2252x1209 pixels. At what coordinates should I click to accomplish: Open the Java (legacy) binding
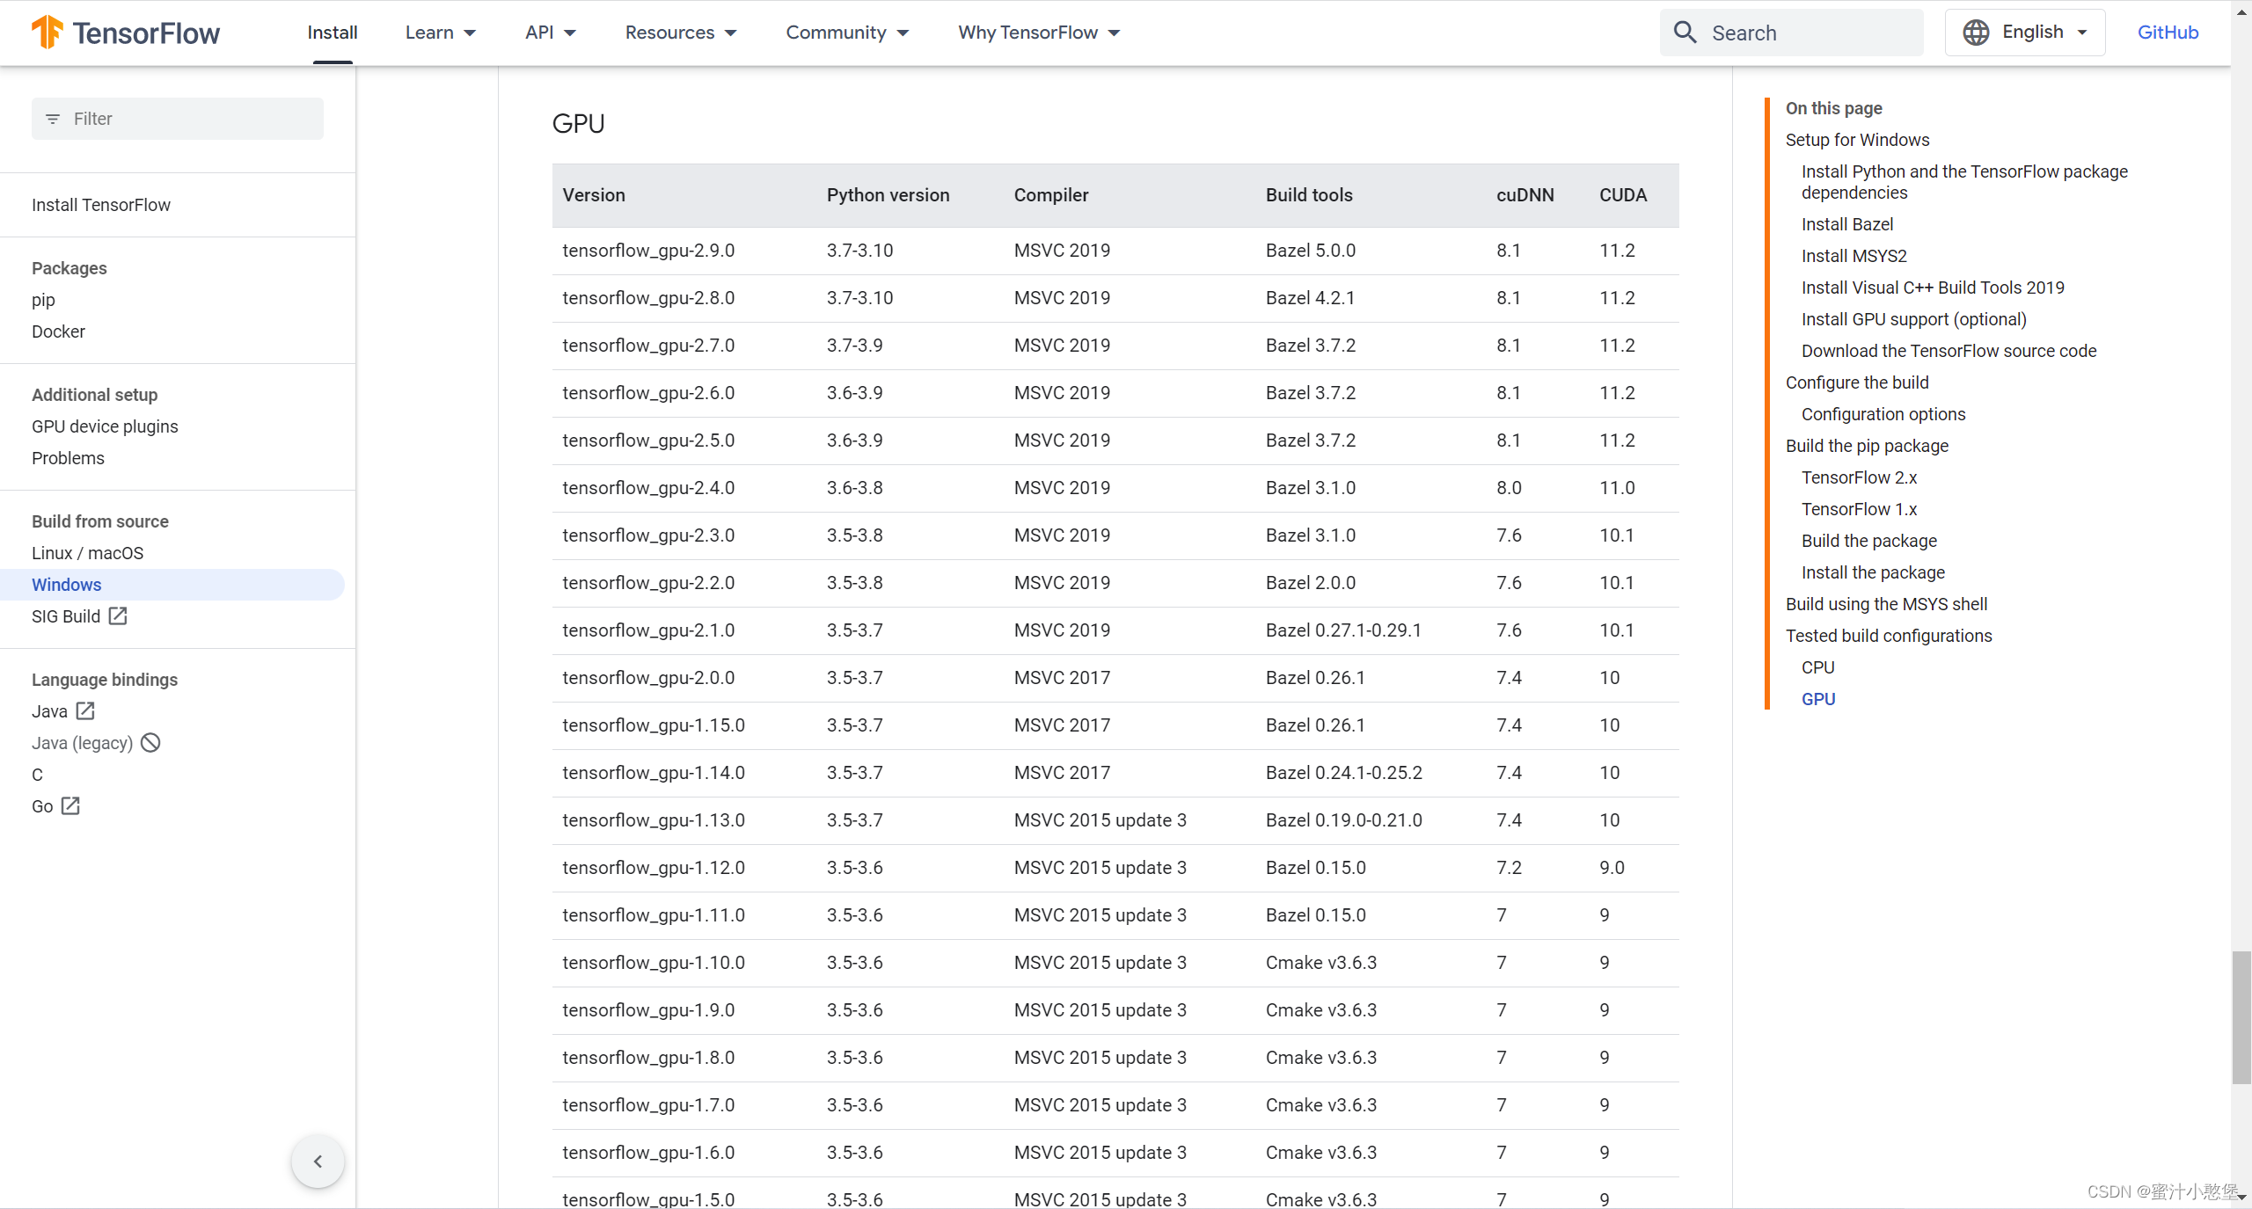(82, 743)
